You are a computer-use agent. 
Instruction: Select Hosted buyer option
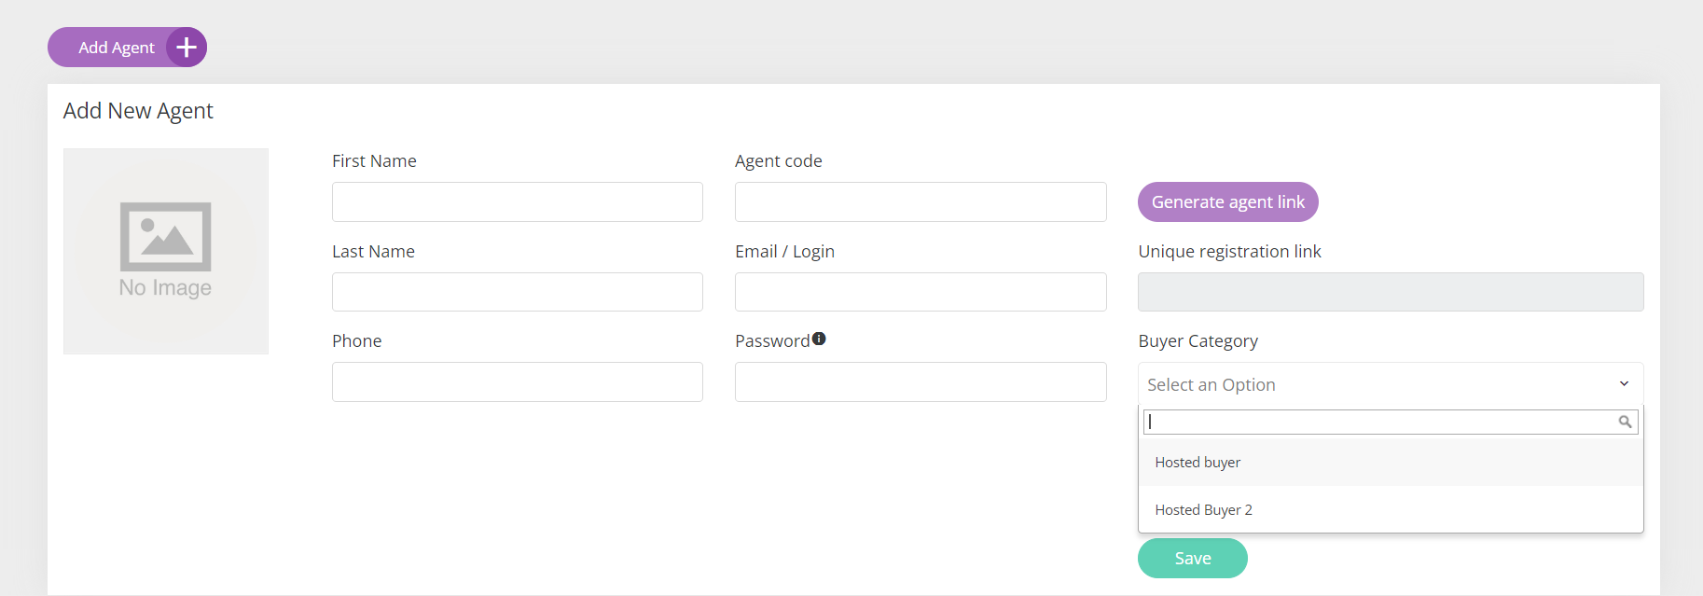point(1391,463)
